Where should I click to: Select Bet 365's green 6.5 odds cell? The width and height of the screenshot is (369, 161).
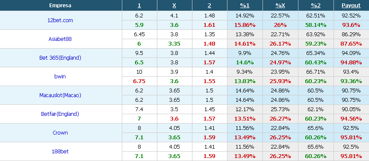click(x=139, y=63)
